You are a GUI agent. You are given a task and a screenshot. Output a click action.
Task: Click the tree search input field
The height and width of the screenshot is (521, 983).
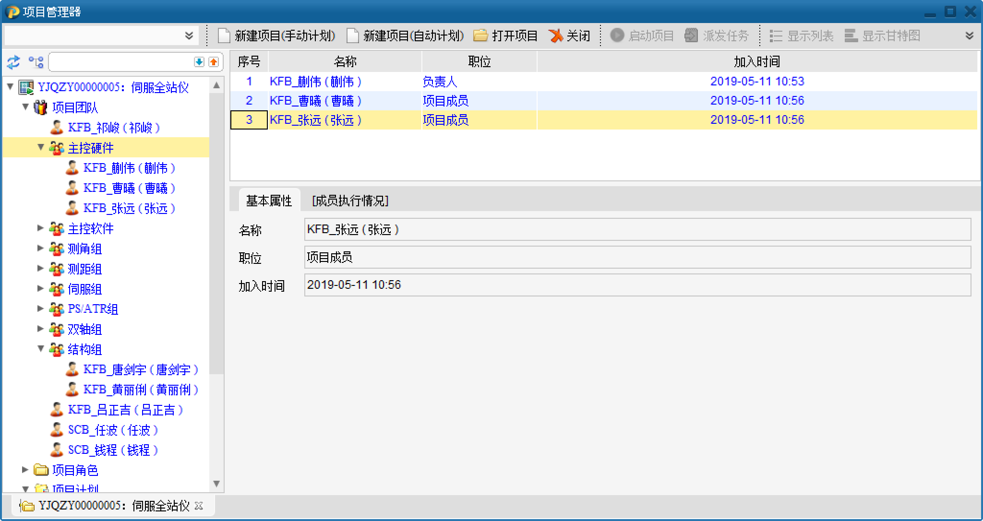(x=120, y=62)
